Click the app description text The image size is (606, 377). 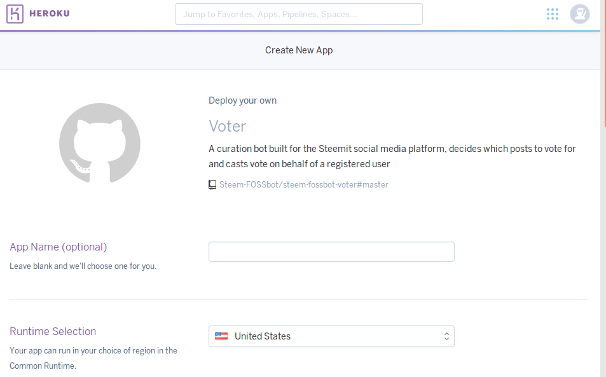tap(391, 154)
